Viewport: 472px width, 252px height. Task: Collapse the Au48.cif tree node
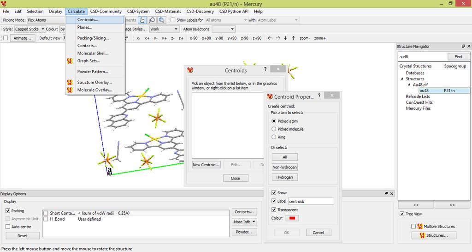(x=409, y=85)
